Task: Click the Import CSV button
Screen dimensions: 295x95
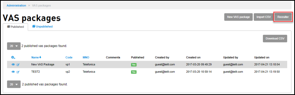Action: tap(264, 17)
